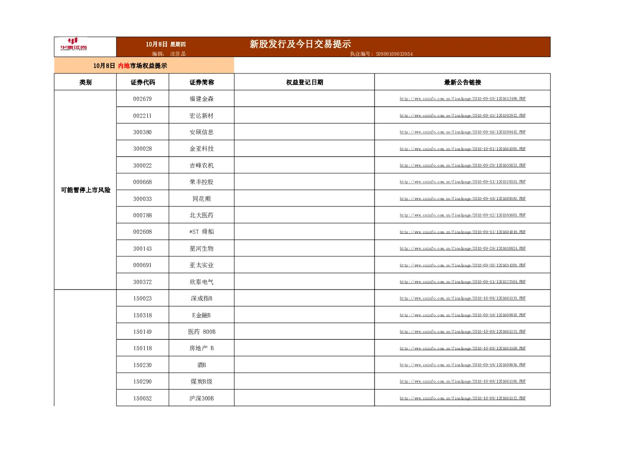Image resolution: width=640 pixels, height=453 pixels.
Task: Open announcement link for 亚太实业
Action: point(463,265)
